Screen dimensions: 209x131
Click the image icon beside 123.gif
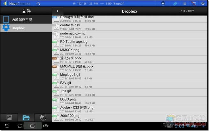pos(56,93)
